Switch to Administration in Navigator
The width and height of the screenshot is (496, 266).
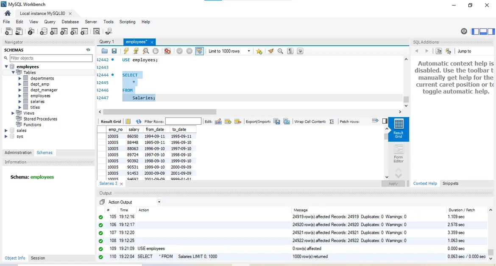[x=18, y=153]
